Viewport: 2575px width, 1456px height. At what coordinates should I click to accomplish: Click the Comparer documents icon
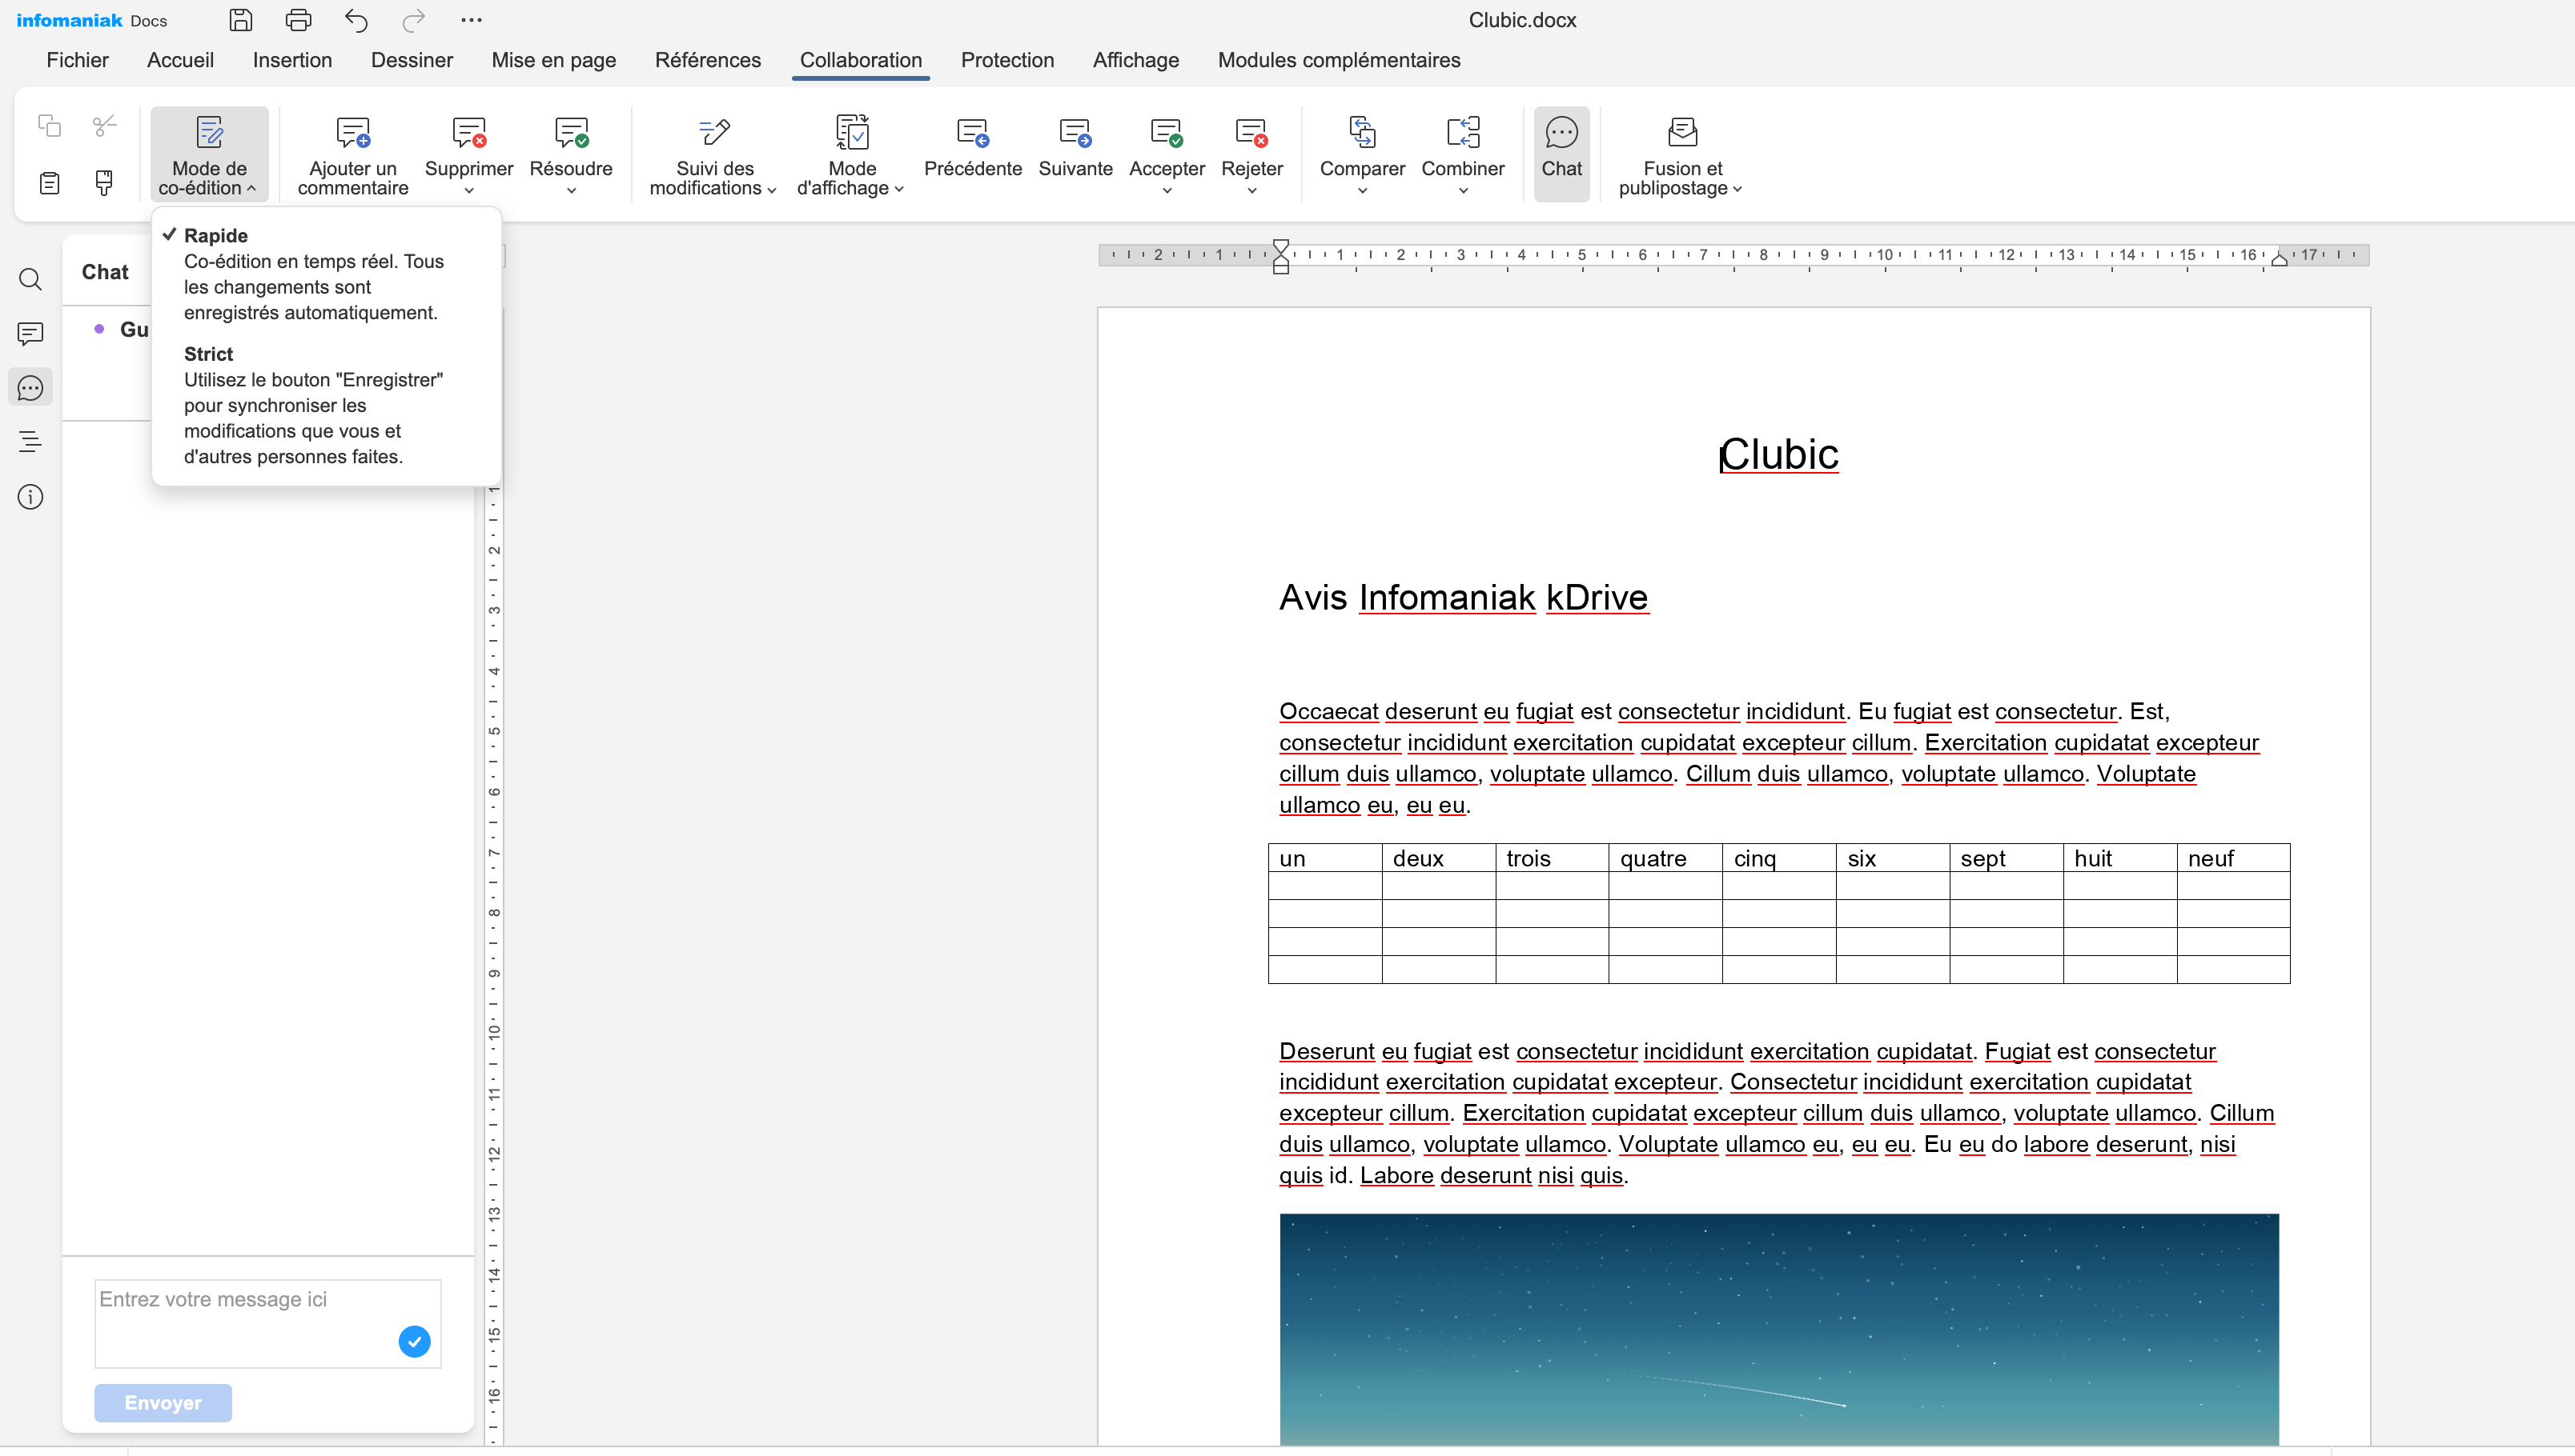click(x=1362, y=132)
